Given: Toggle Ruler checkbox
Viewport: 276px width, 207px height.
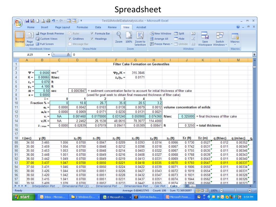Looking at the screenshot, I should coord(70,33).
